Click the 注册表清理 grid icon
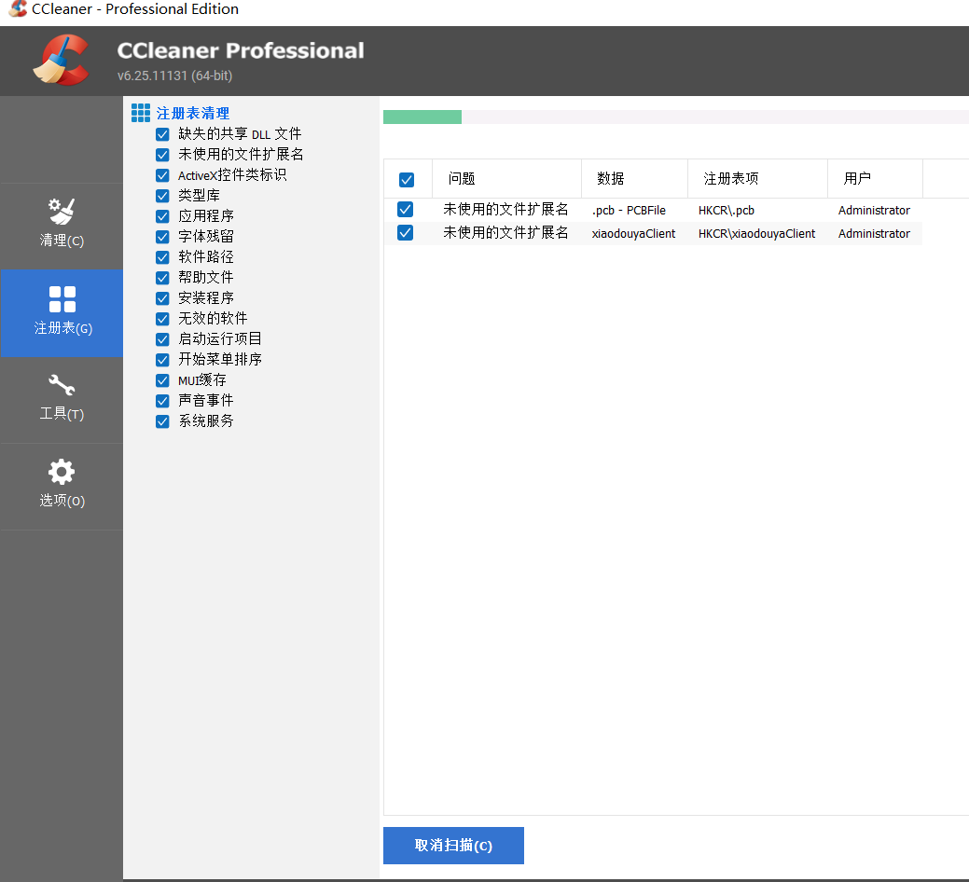The height and width of the screenshot is (882, 969). click(x=140, y=113)
